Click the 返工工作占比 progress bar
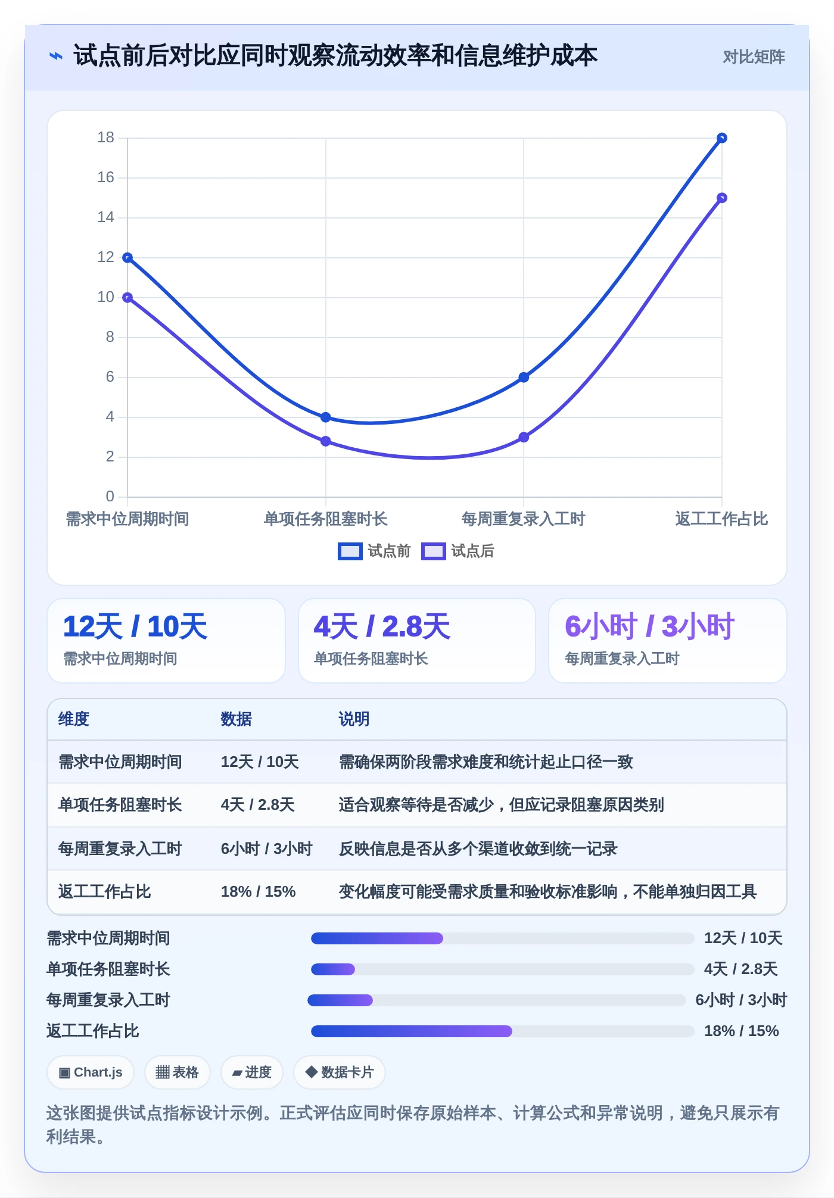 (x=502, y=1031)
